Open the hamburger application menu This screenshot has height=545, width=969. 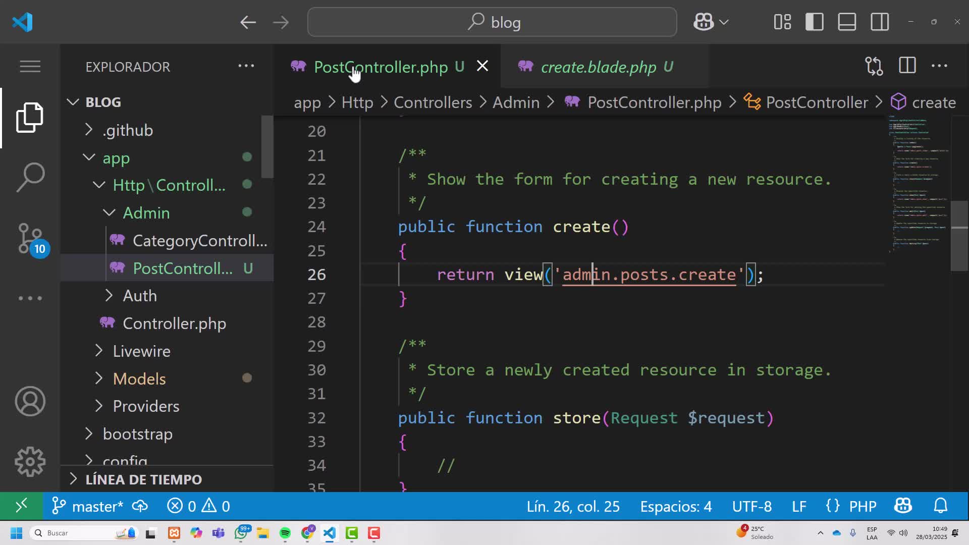click(30, 66)
